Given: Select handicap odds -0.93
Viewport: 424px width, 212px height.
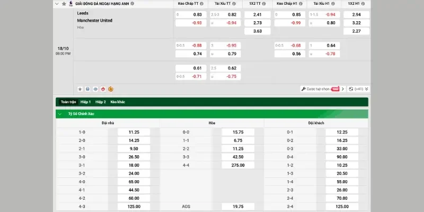Looking at the screenshot, I should click(191, 23).
